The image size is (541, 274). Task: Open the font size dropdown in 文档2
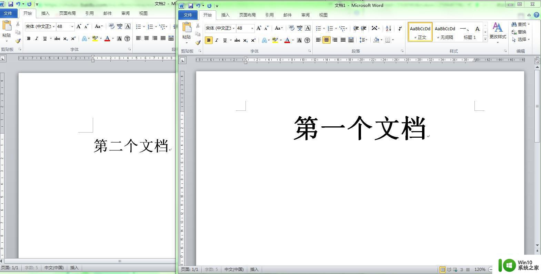coord(72,26)
